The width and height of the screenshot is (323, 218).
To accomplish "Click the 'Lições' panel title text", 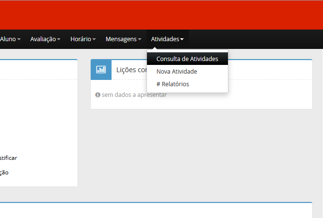I will (x=131, y=70).
